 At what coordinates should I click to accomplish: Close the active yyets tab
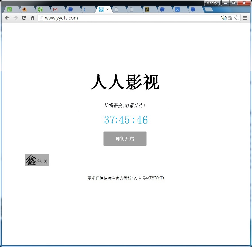108,9
